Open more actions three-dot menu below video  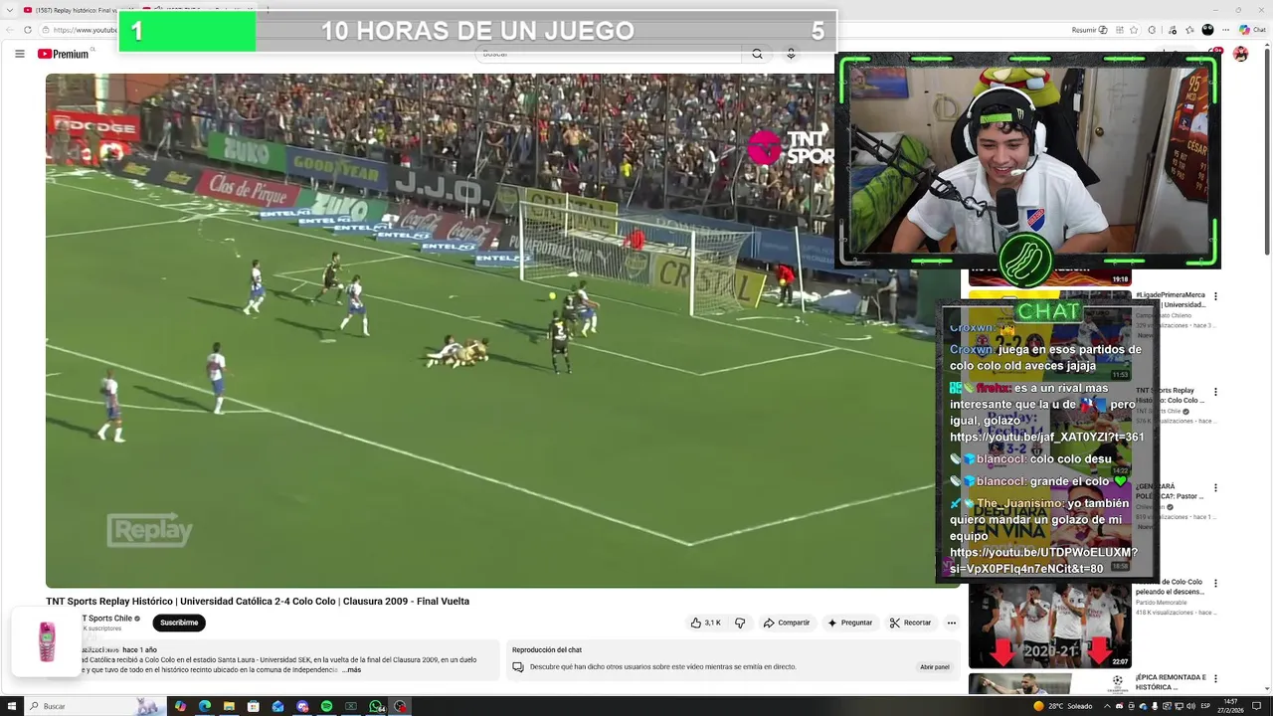(x=951, y=623)
